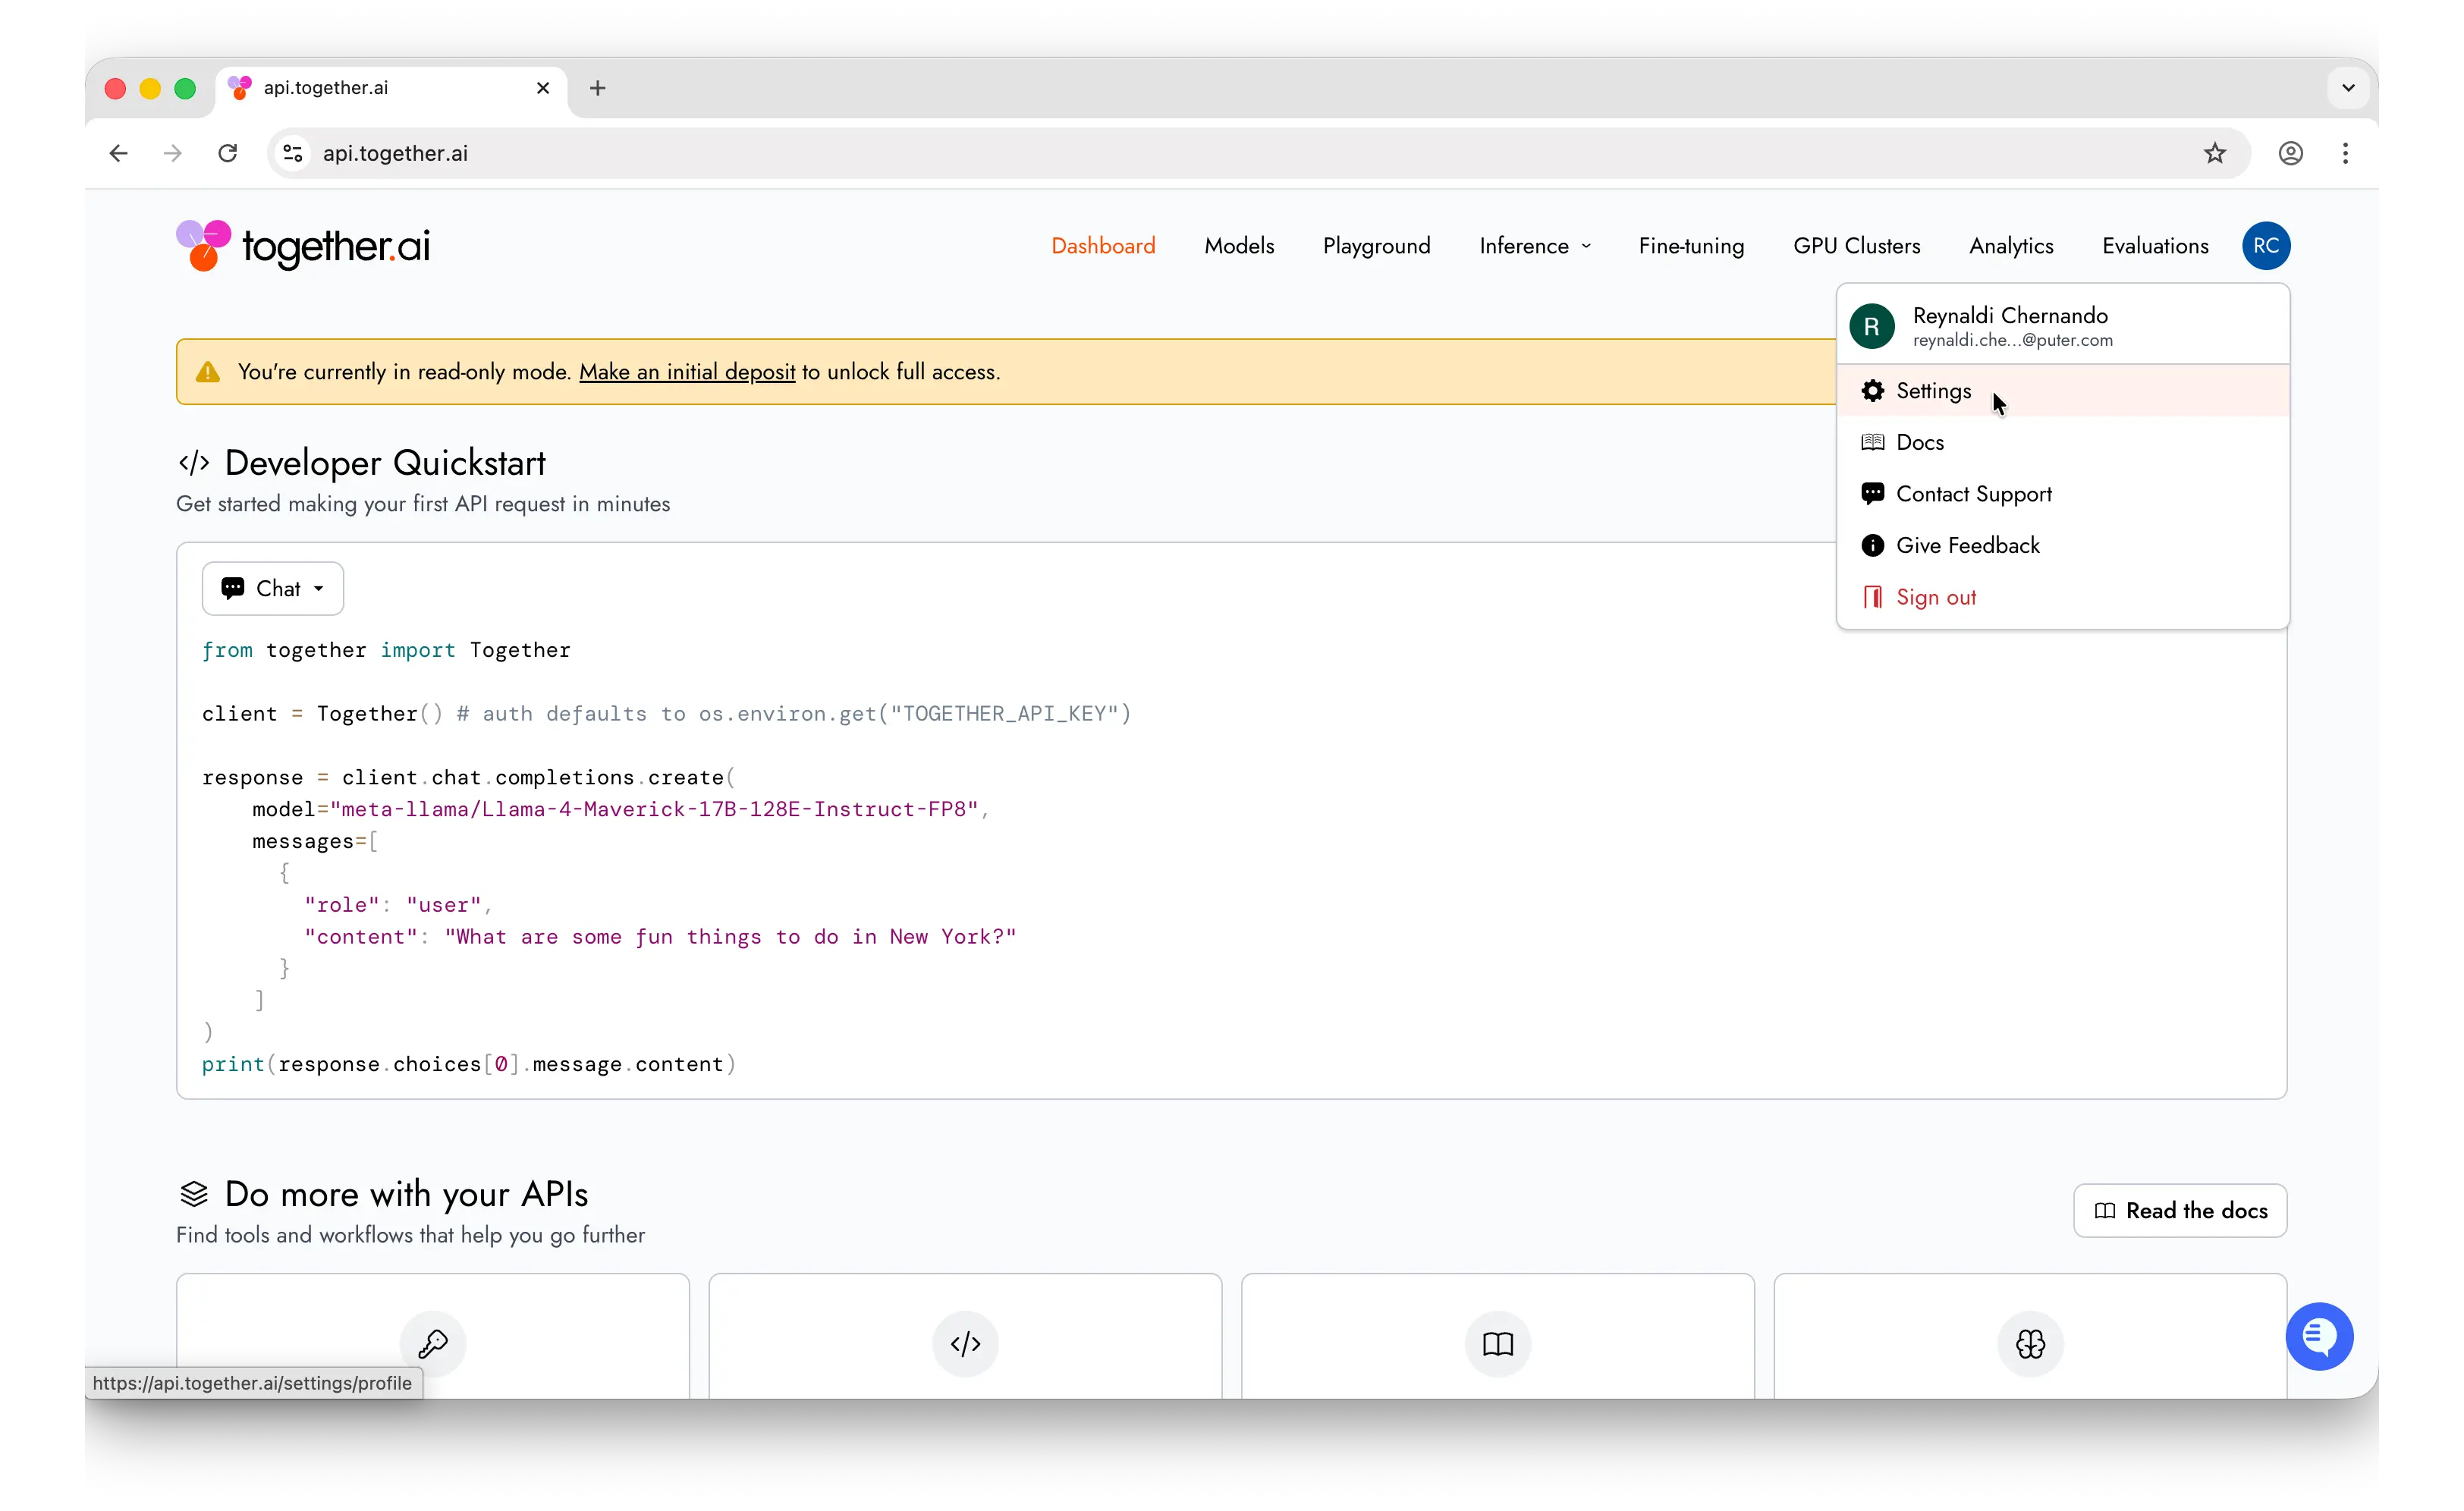Click inside the browser address bar

tap(700, 153)
